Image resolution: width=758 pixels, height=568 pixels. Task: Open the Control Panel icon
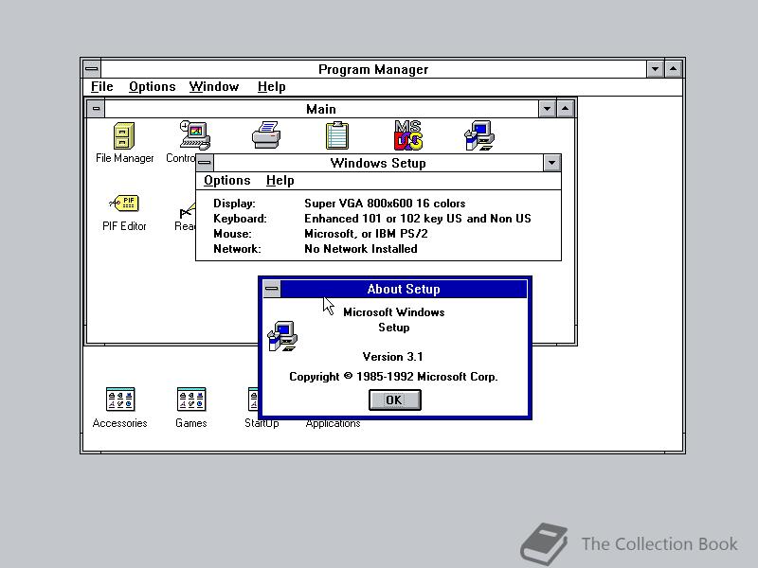point(195,135)
